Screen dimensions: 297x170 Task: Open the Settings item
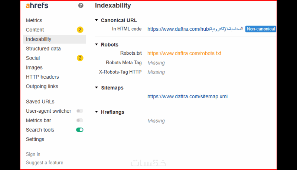click(x=35, y=139)
